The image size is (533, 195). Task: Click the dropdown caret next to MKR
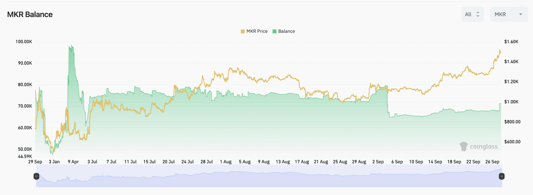[520, 14]
